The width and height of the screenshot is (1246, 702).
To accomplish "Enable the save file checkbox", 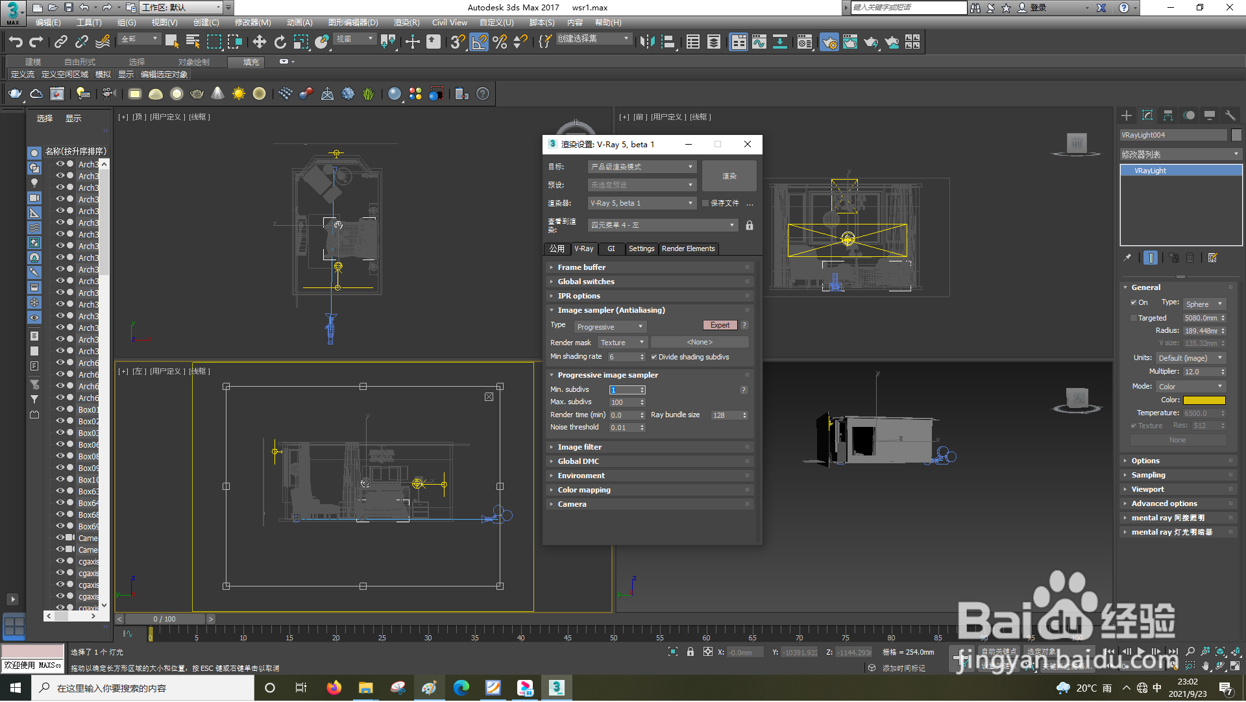I will click(x=705, y=203).
